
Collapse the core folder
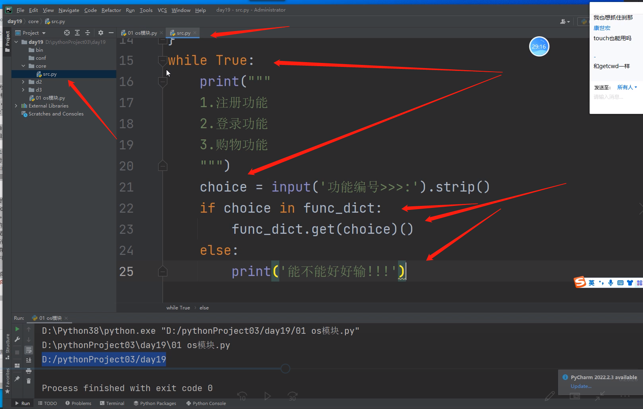click(x=24, y=66)
